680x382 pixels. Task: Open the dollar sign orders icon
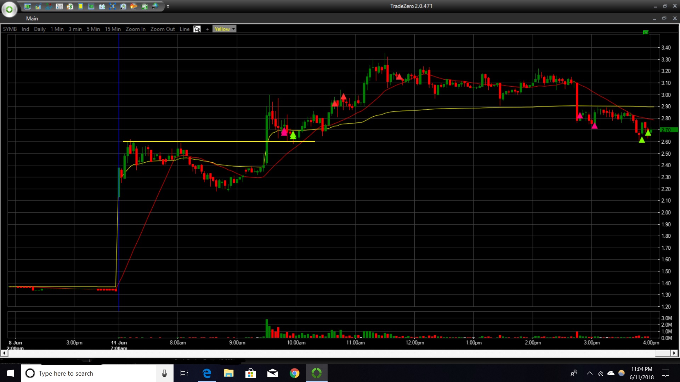[x=70, y=6]
